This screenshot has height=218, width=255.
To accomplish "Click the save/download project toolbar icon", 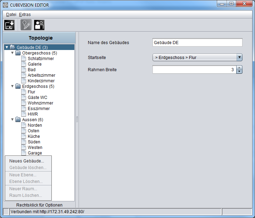I will [9, 25].
